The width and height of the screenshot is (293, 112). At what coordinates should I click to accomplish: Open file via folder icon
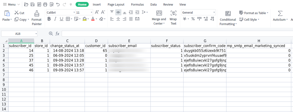pos(26,5)
